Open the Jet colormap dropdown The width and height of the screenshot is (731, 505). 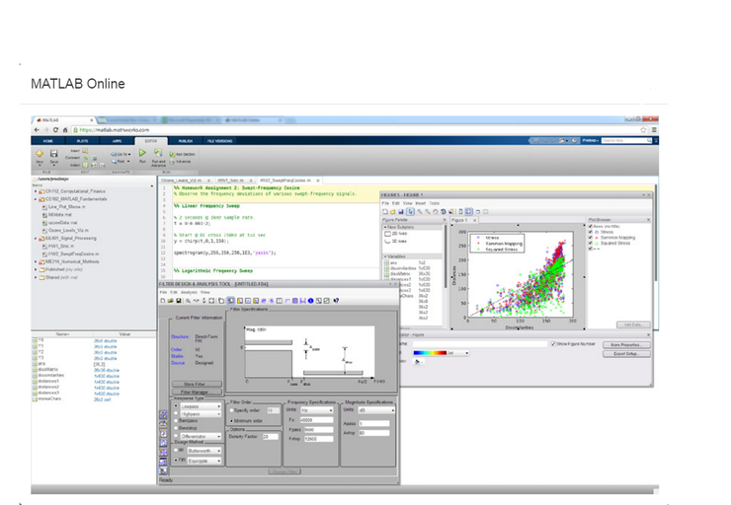click(x=441, y=353)
